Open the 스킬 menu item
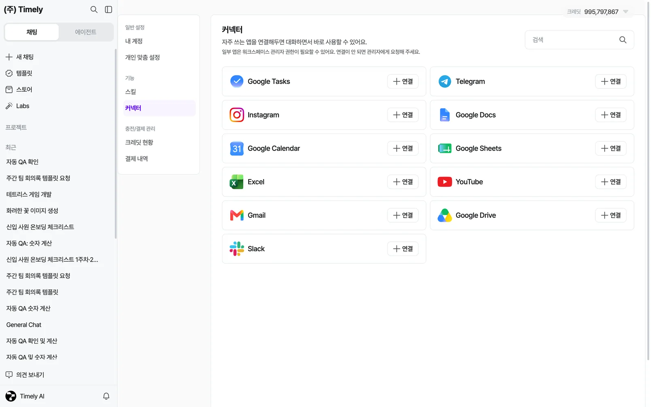The image size is (651, 407). coord(159,92)
